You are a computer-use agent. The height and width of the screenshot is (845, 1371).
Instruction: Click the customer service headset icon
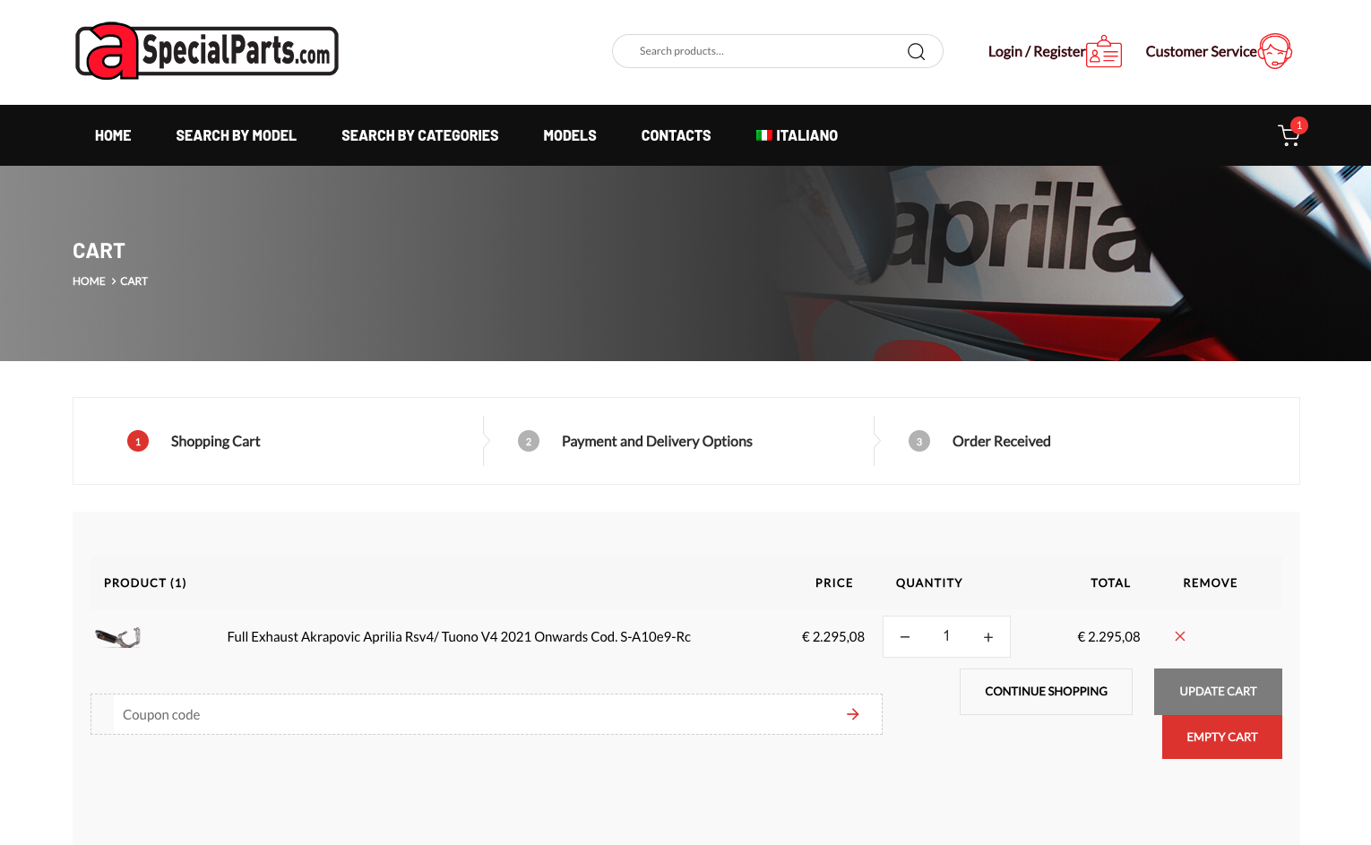coord(1274,51)
